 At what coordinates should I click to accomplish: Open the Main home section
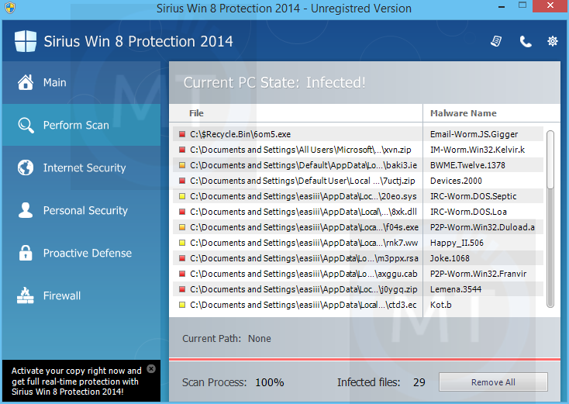coord(81,82)
